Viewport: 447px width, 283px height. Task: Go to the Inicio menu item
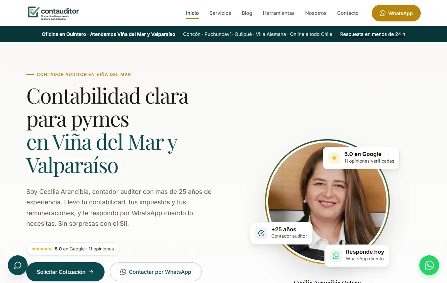[192, 13]
